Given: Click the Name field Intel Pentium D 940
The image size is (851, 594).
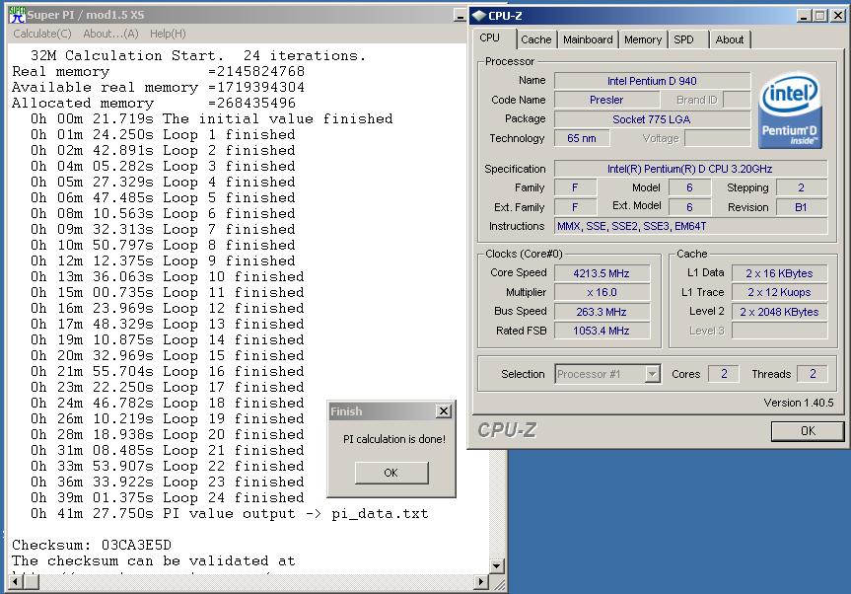Looking at the screenshot, I should [x=652, y=81].
